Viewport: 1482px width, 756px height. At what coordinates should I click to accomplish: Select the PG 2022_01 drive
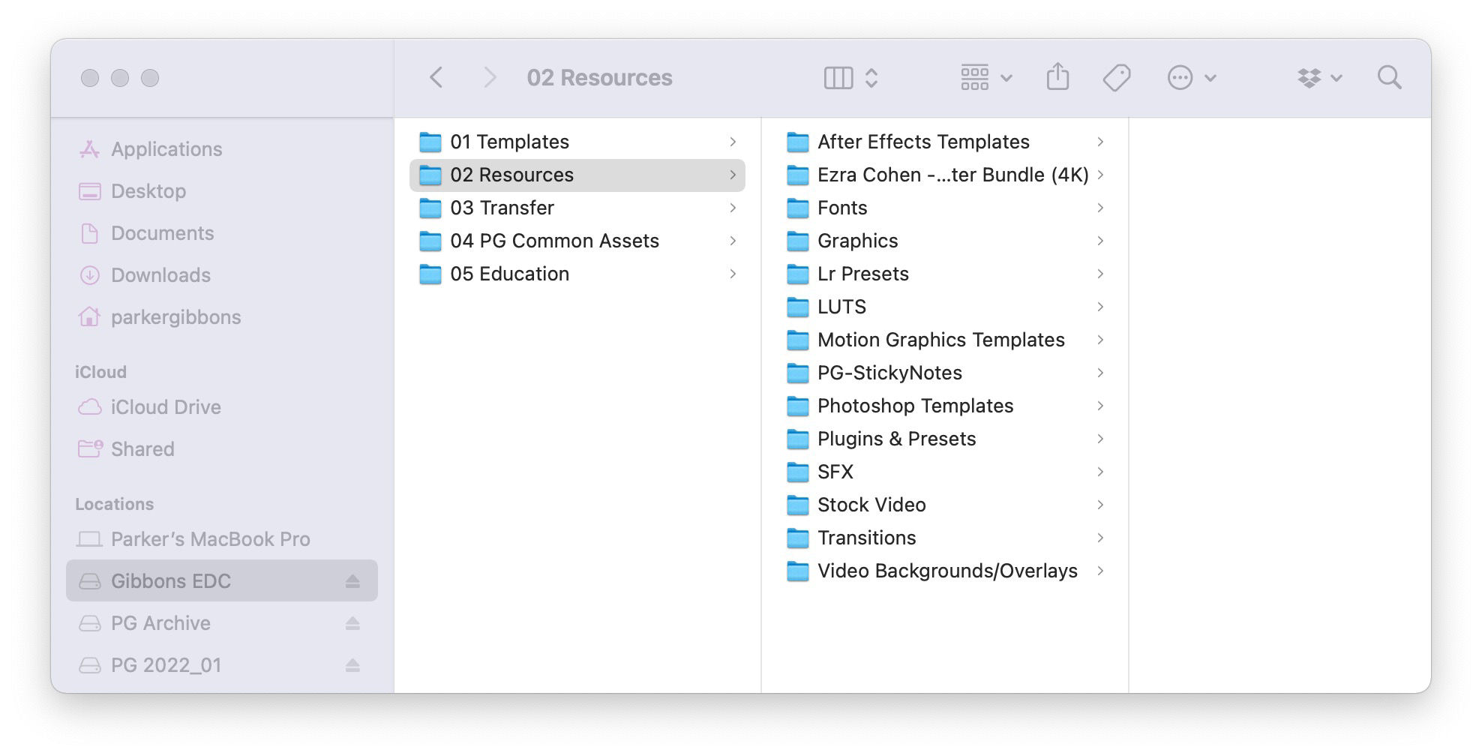tap(221, 665)
